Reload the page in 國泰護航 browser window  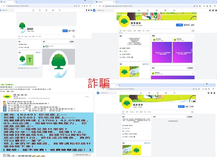pos(100,6)
